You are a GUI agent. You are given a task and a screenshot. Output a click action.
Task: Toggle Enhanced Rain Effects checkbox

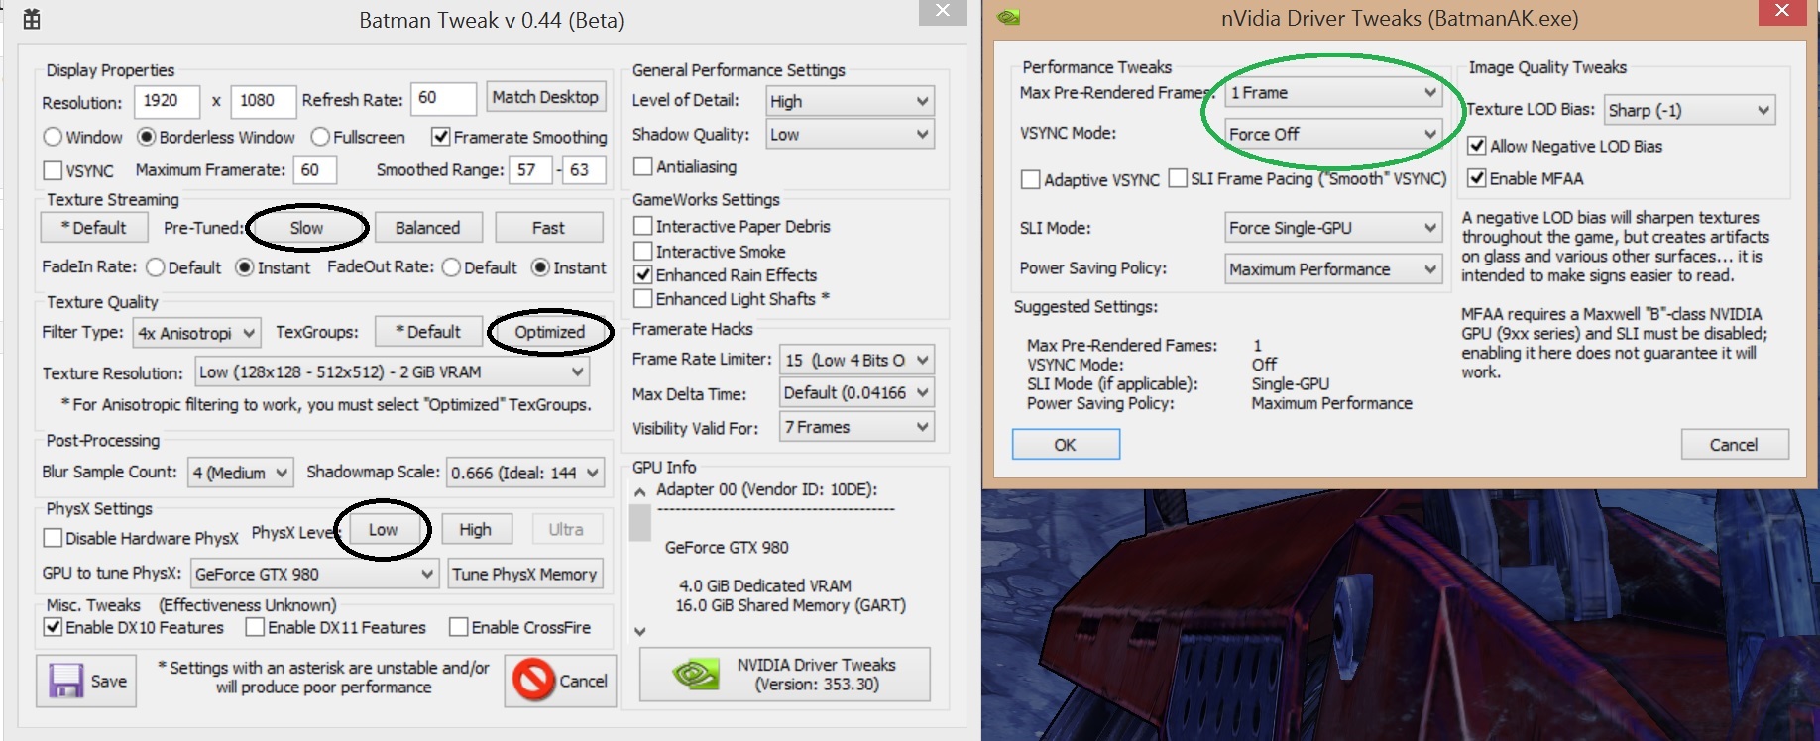(x=643, y=274)
